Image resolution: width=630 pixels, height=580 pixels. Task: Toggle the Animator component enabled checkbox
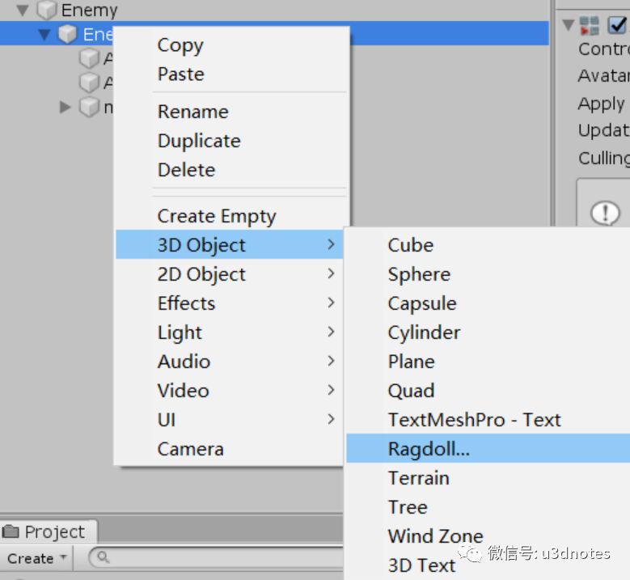point(617,26)
